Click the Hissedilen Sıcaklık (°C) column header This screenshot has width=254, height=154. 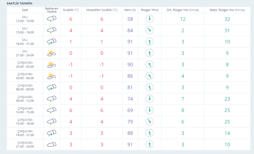coord(102,10)
